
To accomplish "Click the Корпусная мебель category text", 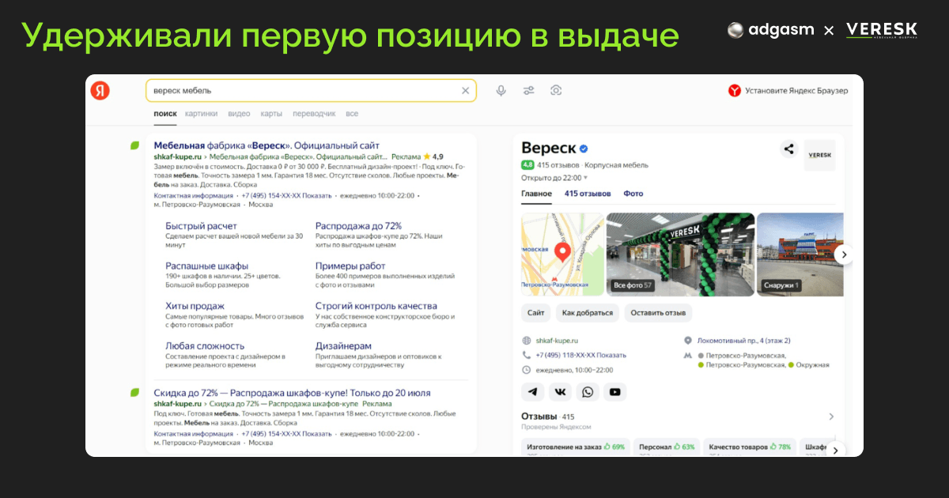I will coord(618,165).
